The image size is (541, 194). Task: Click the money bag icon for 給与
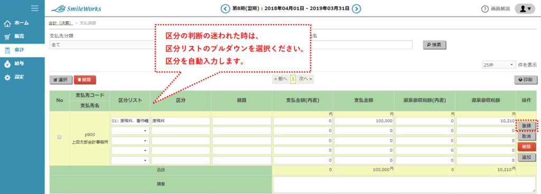7,64
